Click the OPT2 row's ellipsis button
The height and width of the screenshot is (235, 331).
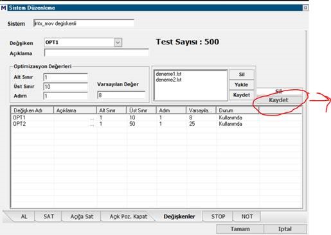tap(92, 125)
